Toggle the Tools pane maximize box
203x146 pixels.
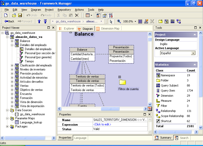click(195, 28)
